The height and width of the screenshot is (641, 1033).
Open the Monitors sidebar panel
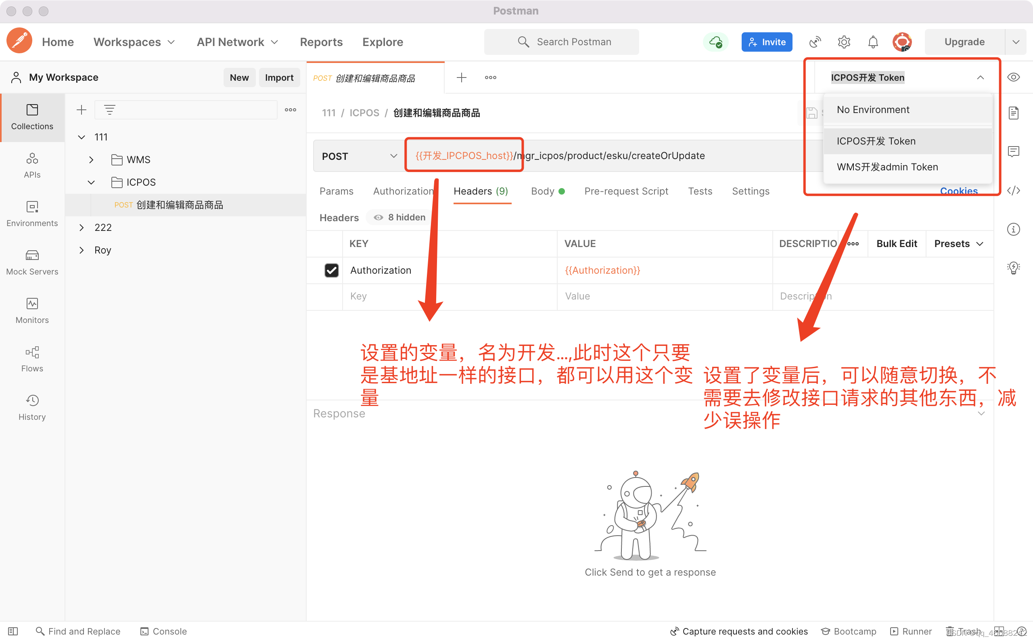click(32, 310)
